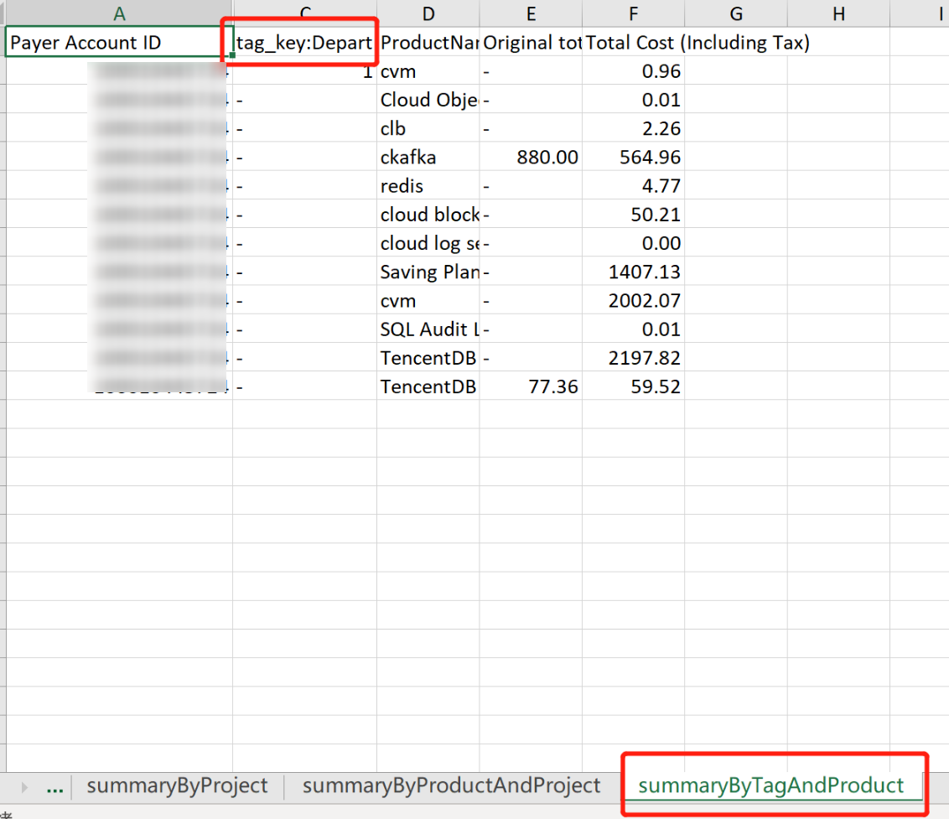Select the clb product cell

tap(428, 128)
